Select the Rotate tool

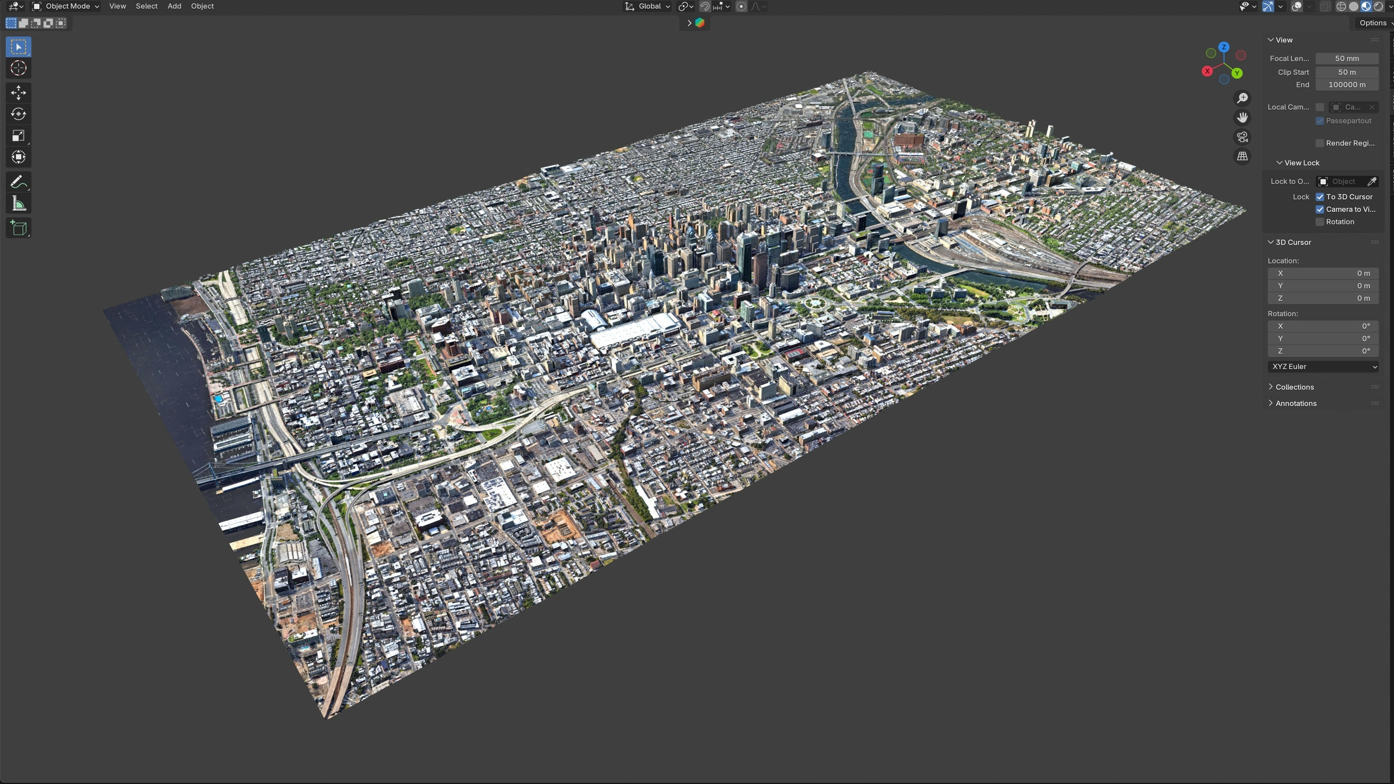(19, 114)
